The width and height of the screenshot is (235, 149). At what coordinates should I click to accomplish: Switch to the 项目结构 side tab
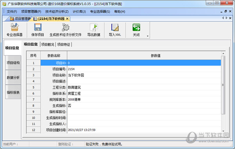[x=13, y=63]
